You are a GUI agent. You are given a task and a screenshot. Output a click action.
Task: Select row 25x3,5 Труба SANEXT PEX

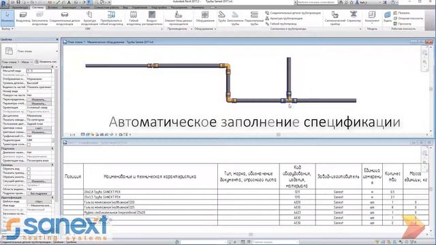pyautogui.click(x=246, y=197)
